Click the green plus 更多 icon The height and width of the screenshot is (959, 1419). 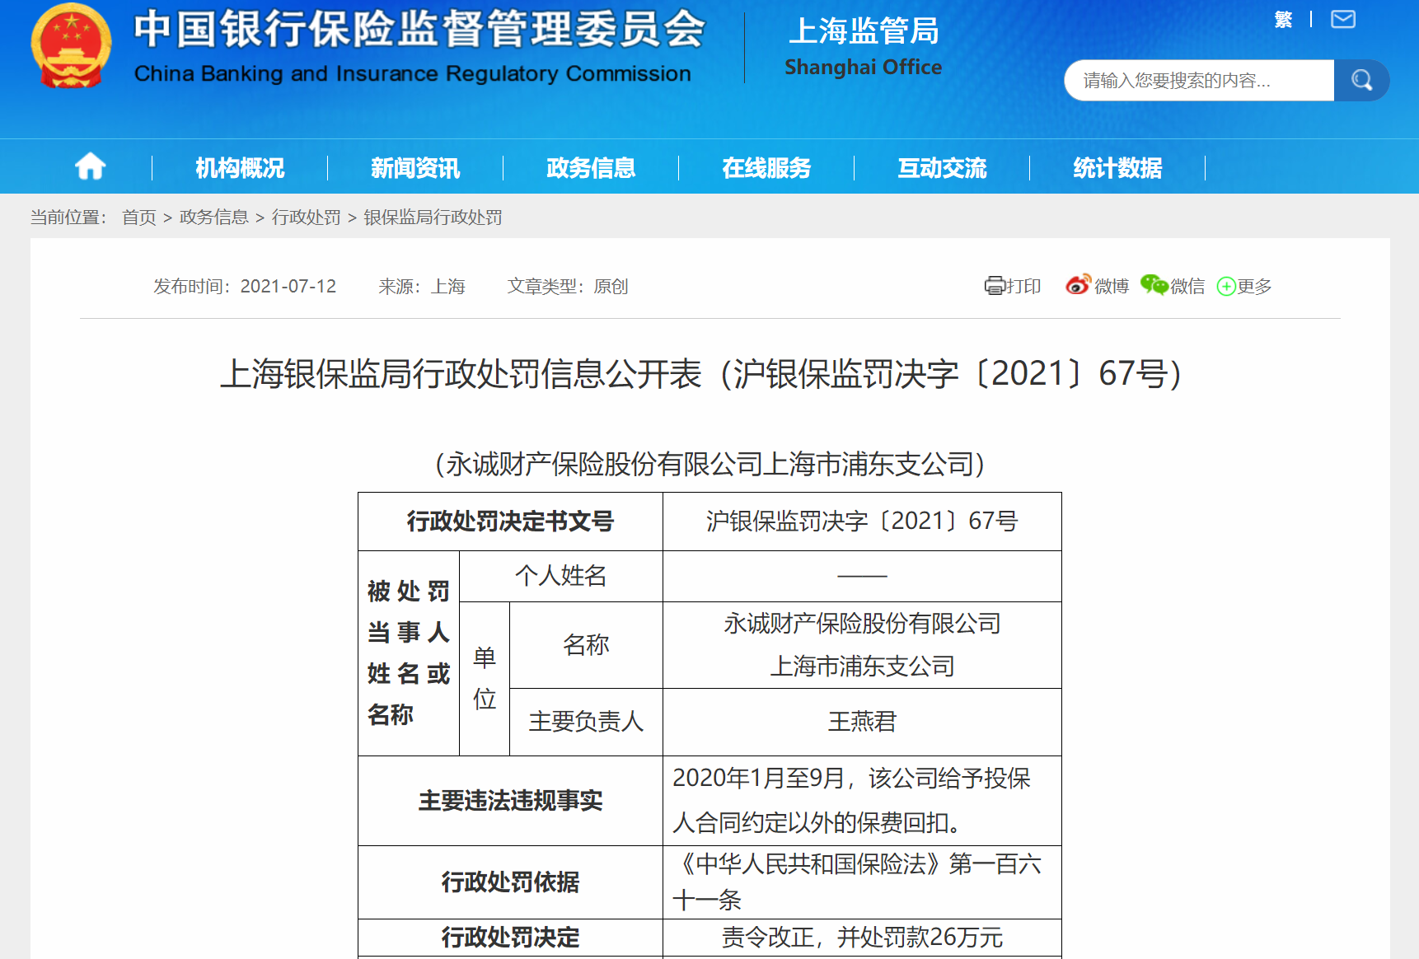click(x=1226, y=286)
